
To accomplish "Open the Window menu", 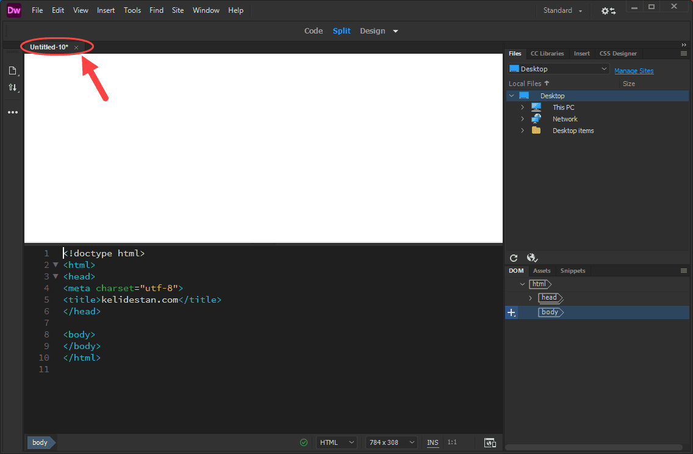I will 206,10.
